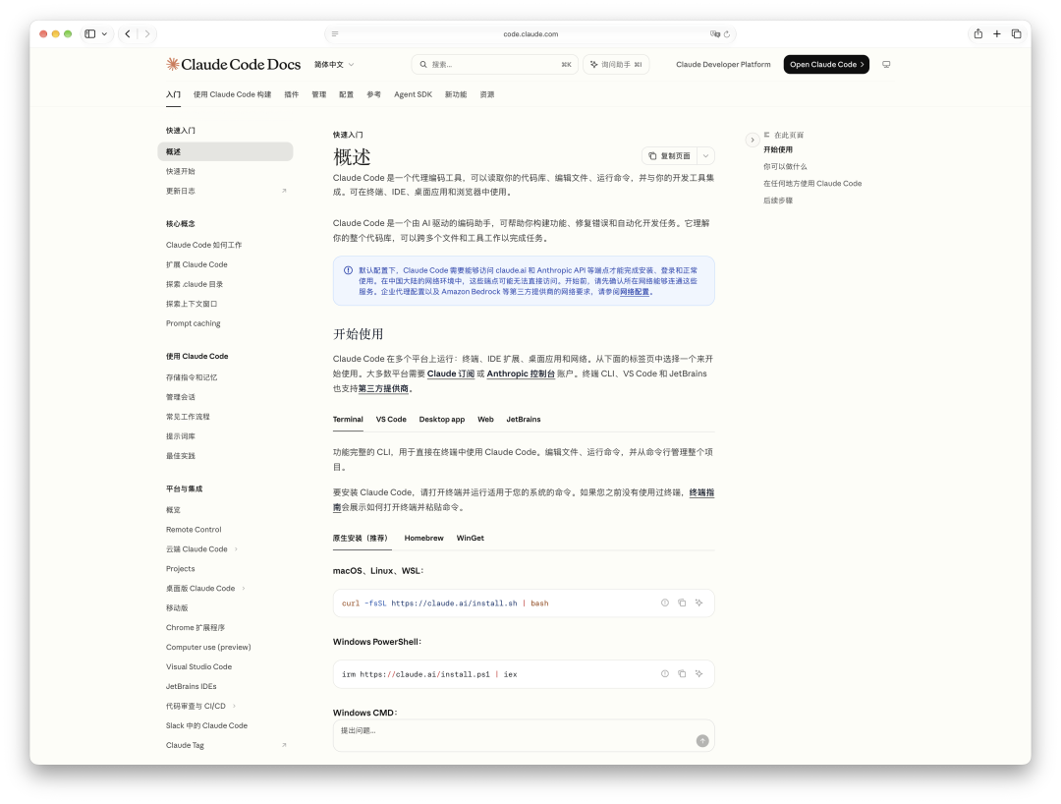Toggle the theme display mode icon

click(x=886, y=64)
